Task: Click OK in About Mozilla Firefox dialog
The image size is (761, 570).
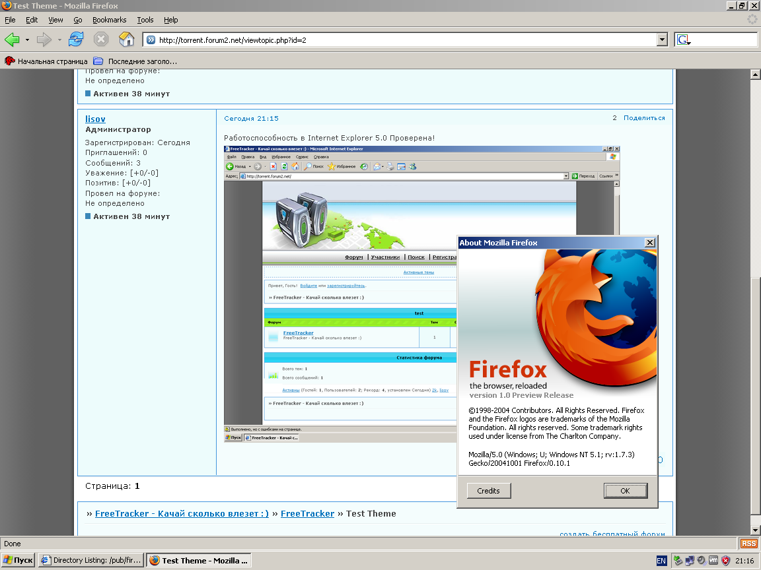Action: pyautogui.click(x=625, y=491)
